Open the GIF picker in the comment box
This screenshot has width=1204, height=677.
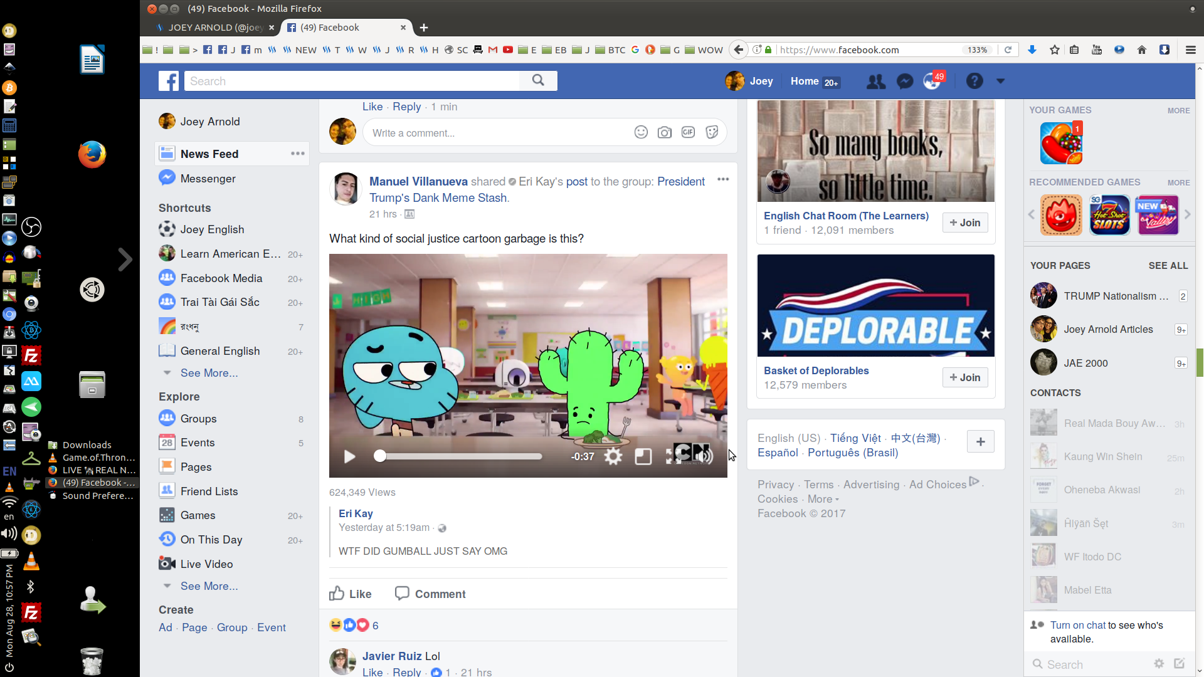pos(688,132)
